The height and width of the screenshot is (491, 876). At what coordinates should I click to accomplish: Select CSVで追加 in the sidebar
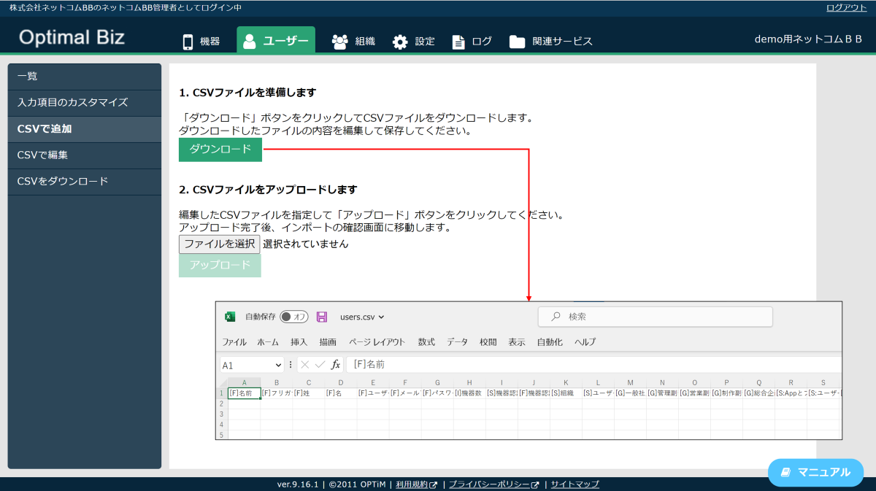click(x=85, y=129)
